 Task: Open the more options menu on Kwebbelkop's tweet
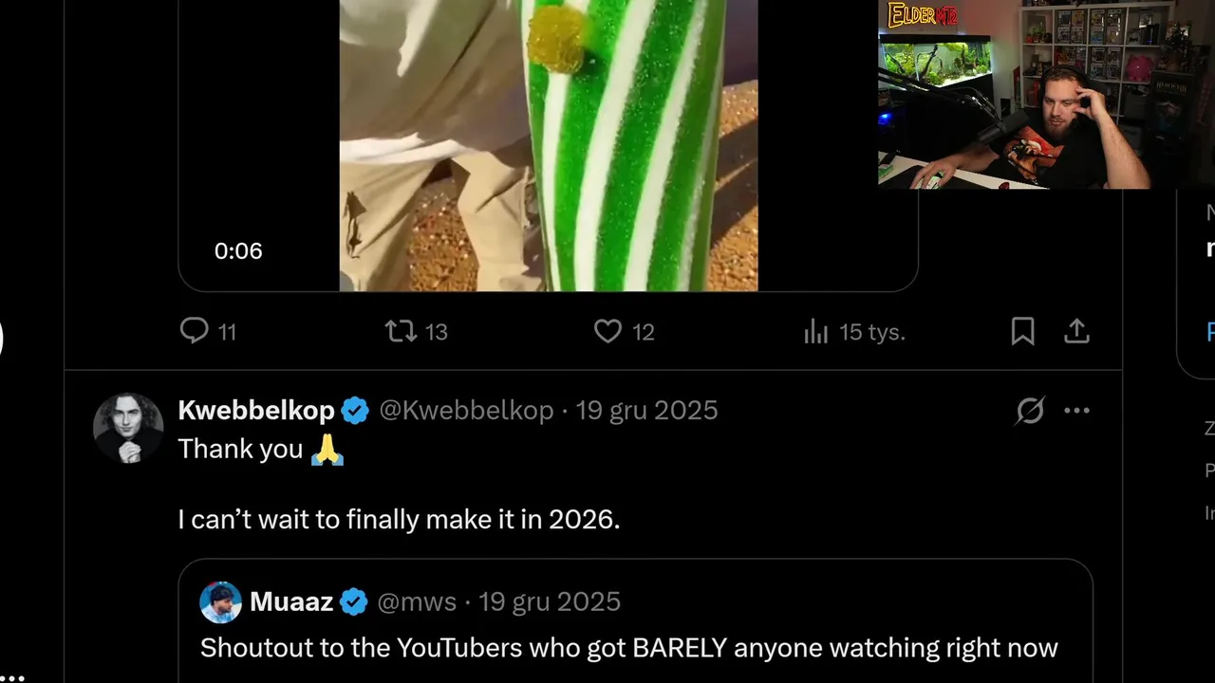[x=1076, y=411]
